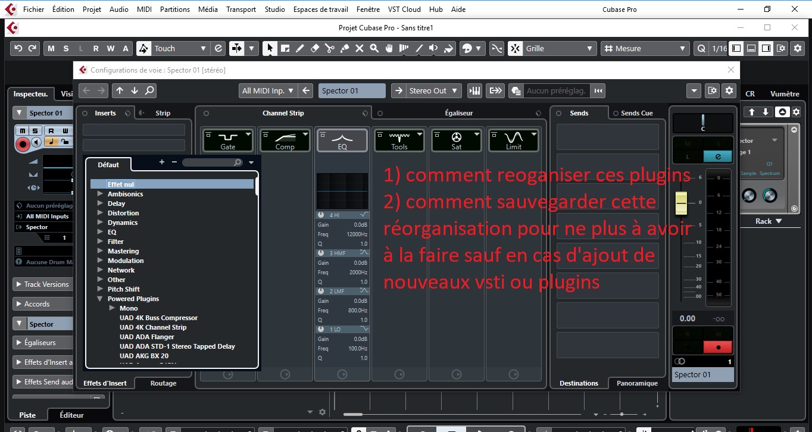
Task: Click the yellow channel fader handle
Action: point(680,204)
